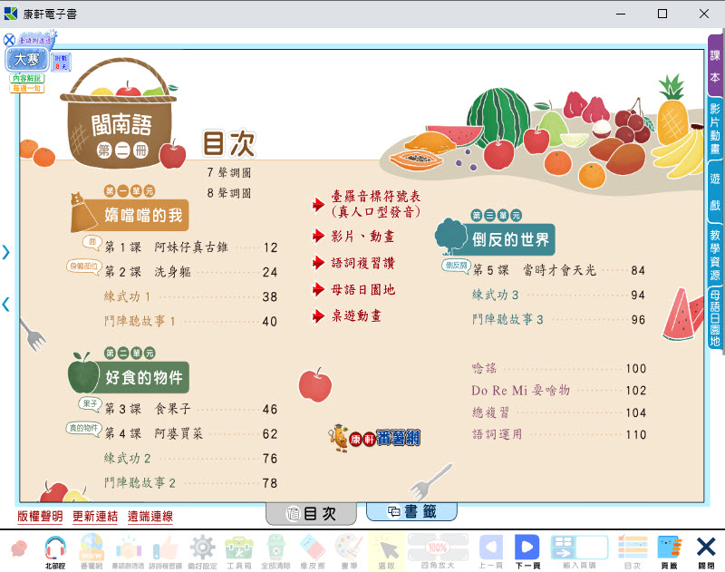Select the 橡皮擦 eraser tool

coord(313,552)
